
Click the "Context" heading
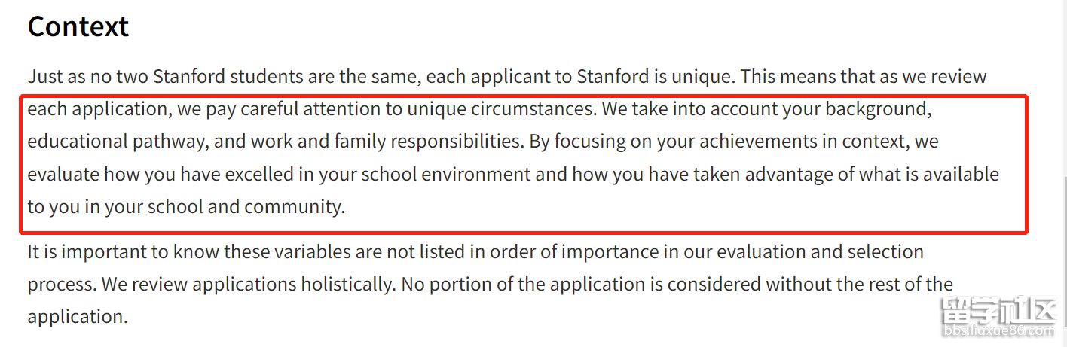point(78,26)
